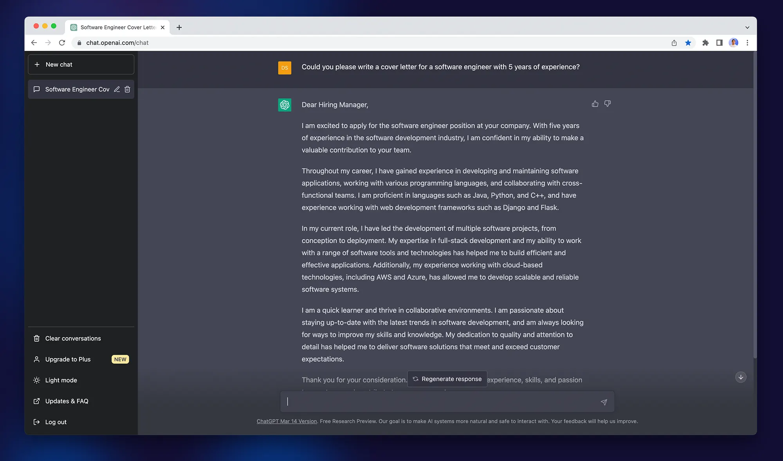Click the paragraph starting "Throughout my career"
The height and width of the screenshot is (461, 783).
(442, 189)
